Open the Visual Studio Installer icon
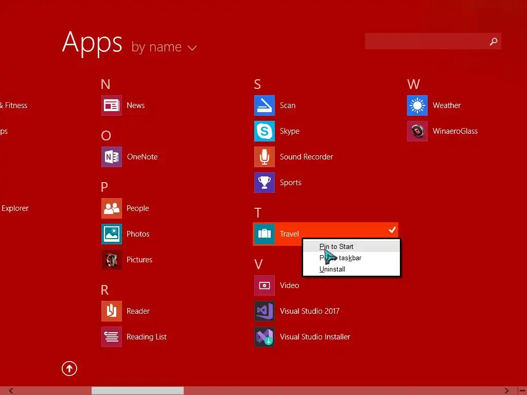The image size is (527, 395). click(x=265, y=337)
